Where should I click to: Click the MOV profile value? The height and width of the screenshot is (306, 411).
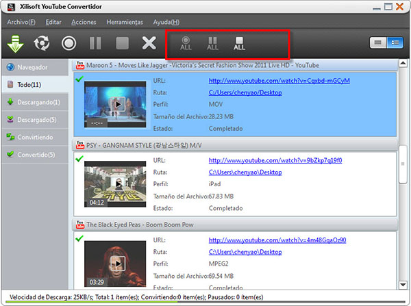pos(216,105)
